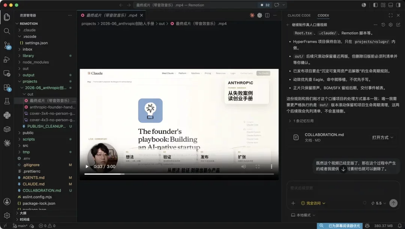The height and width of the screenshot is (229, 405).
Task: Open Codex panel settings gear
Action: click(x=390, y=25)
